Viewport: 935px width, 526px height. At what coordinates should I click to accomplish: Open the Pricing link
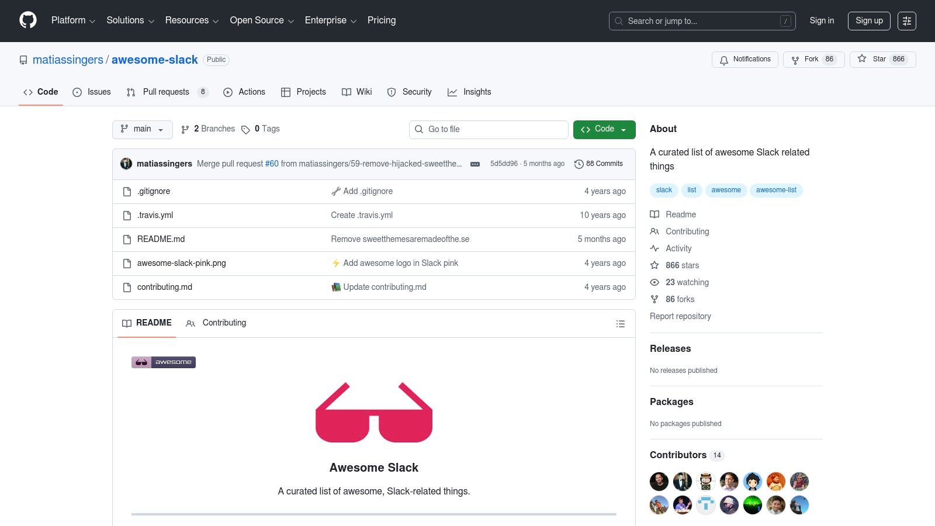[x=382, y=20]
